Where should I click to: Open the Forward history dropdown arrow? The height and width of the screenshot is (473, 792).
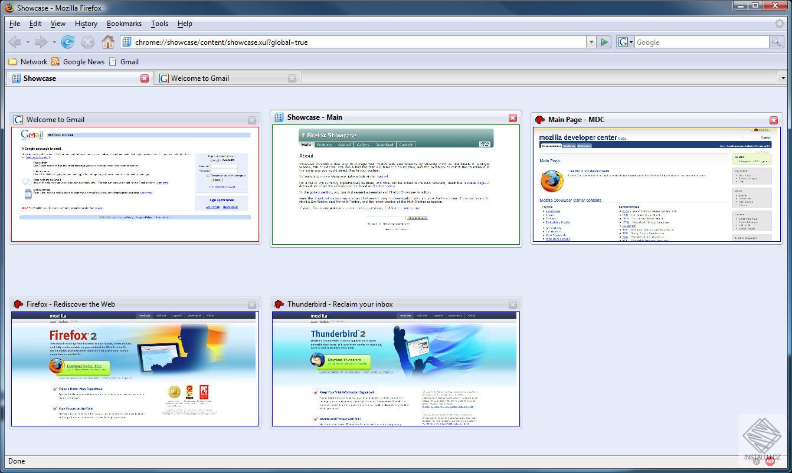(54, 42)
